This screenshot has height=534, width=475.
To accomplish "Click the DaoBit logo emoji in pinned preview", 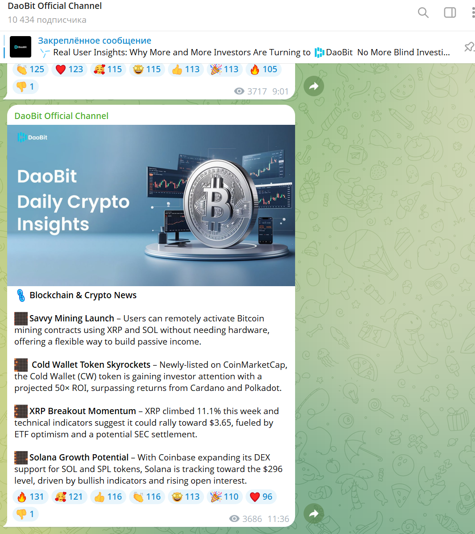I will [x=319, y=53].
